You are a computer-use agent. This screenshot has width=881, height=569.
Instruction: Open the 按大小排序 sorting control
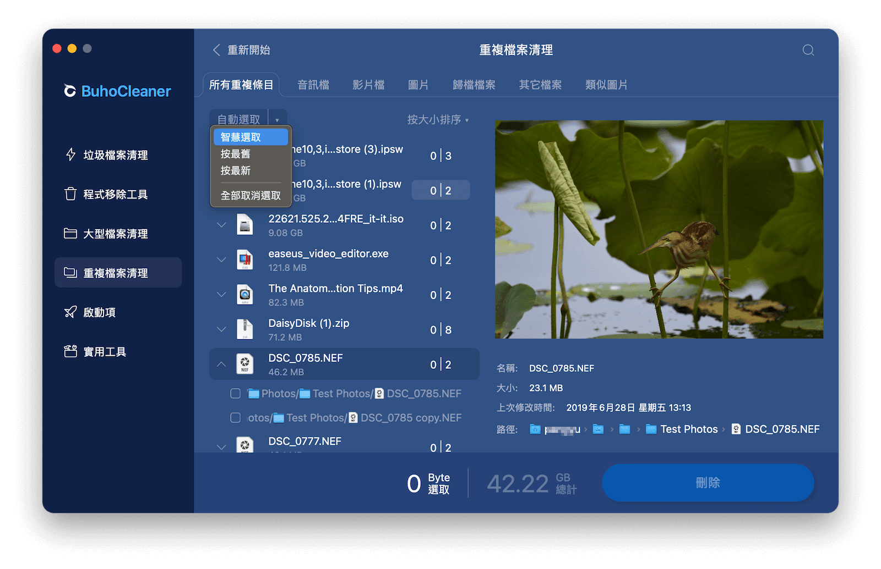click(x=434, y=119)
